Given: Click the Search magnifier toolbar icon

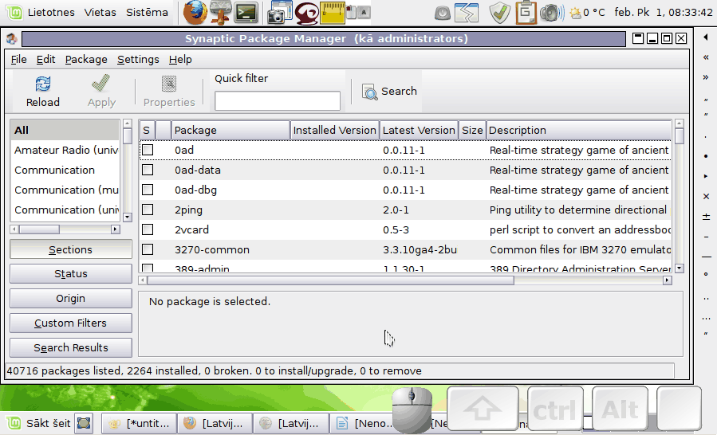Looking at the screenshot, I should [369, 92].
